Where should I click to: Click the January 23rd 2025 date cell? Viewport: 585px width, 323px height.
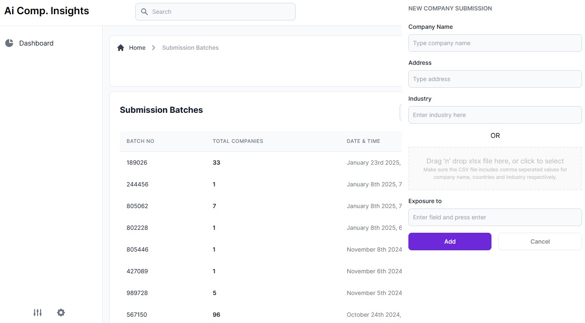click(374, 163)
